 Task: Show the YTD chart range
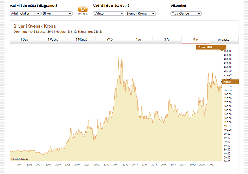pos(110,40)
